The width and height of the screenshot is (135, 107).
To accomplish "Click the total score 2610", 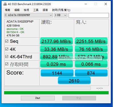I will 74,81.
